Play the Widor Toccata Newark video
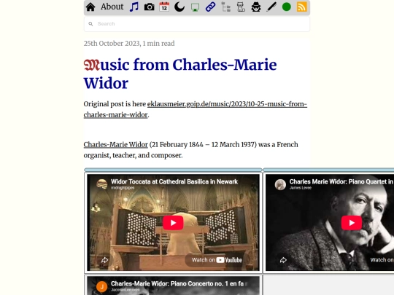394x295 pixels. pyautogui.click(x=173, y=223)
